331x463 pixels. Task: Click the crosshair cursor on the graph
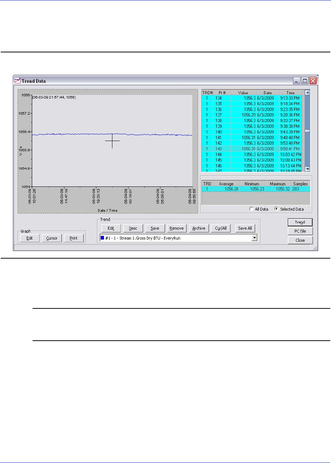coord(112,141)
